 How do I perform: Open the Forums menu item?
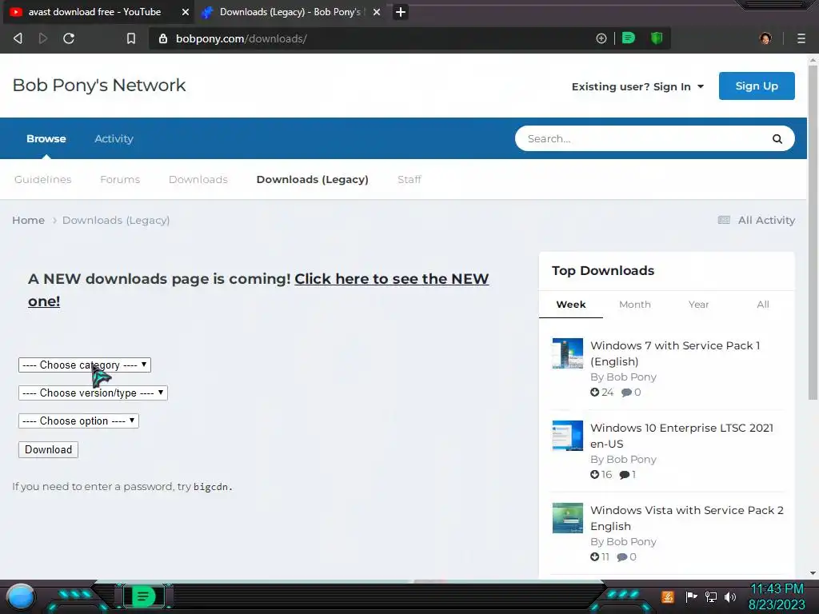click(120, 180)
